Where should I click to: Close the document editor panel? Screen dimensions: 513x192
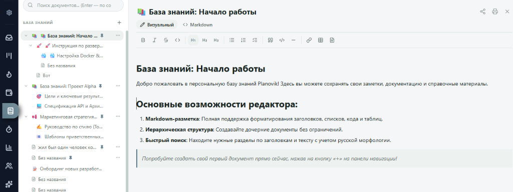507,12
